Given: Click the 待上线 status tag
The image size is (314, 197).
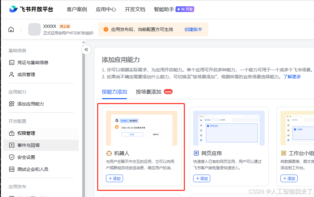Looking at the screenshot, I should [x=65, y=27].
